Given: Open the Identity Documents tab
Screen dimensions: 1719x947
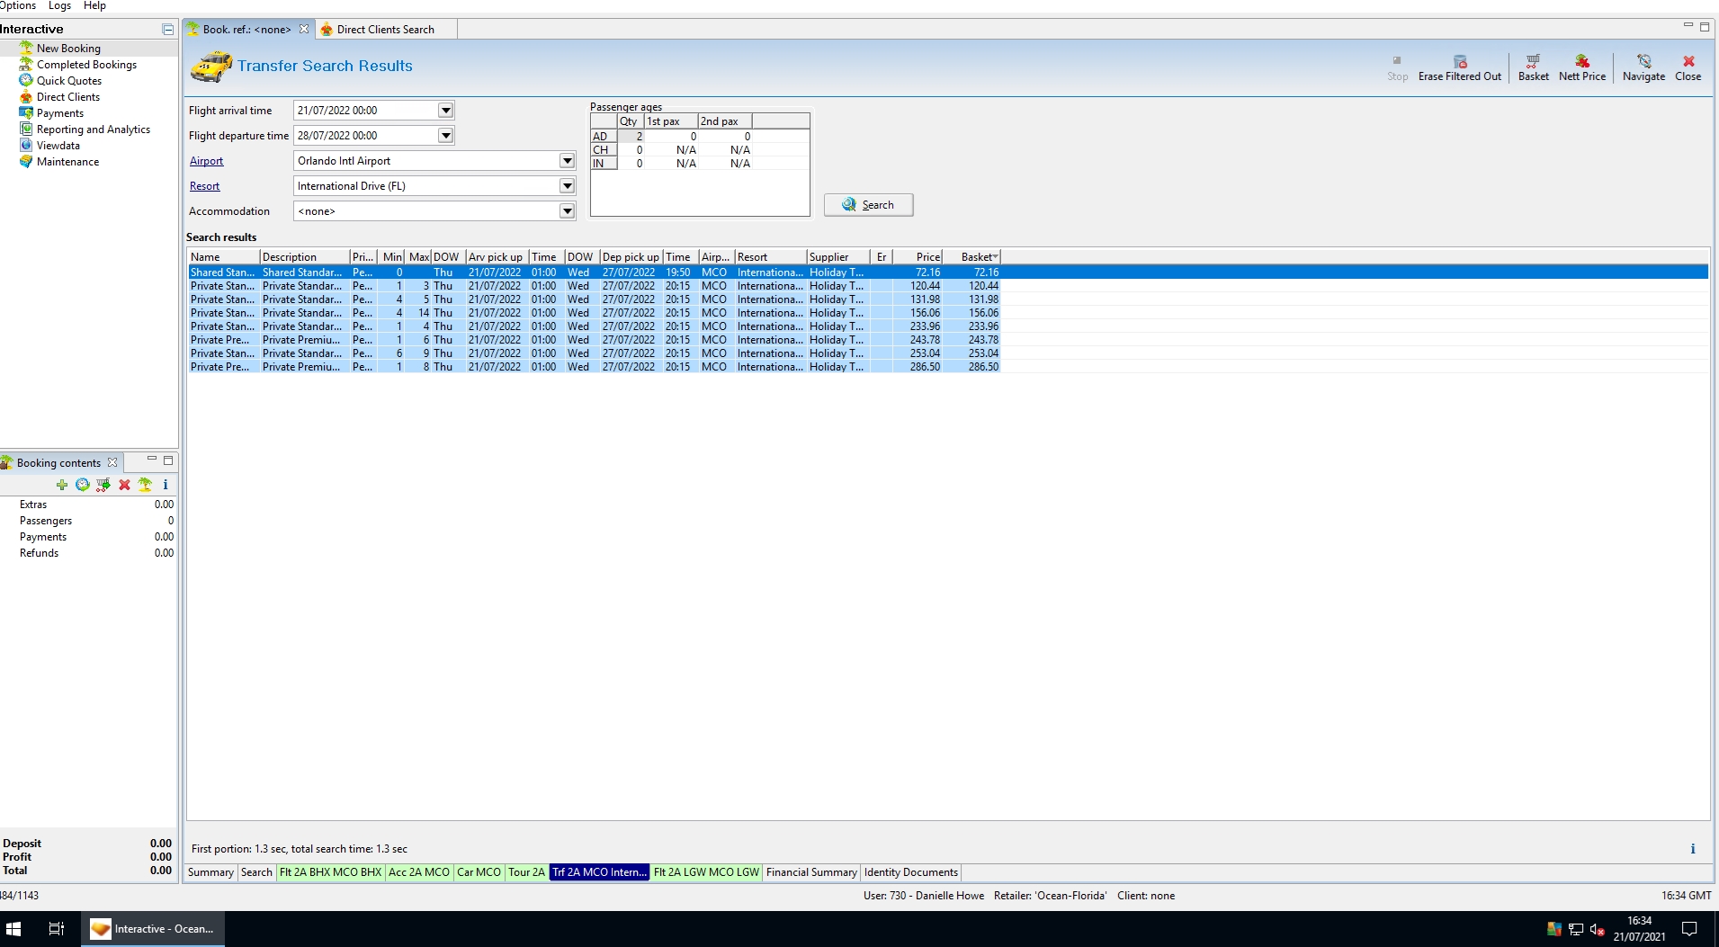Looking at the screenshot, I should pyautogui.click(x=911, y=872).
